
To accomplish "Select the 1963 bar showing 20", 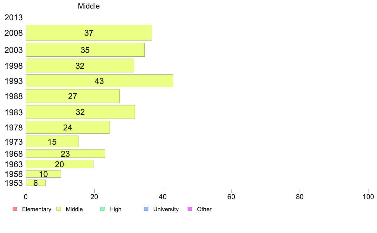I will click(x=59, y=164).
